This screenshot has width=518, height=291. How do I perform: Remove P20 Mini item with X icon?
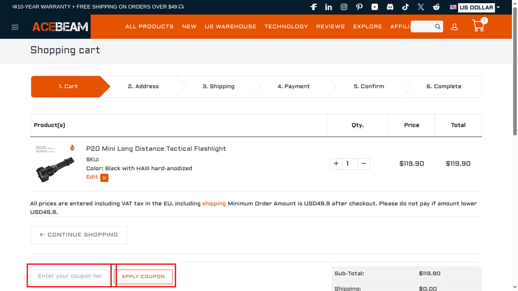tap(104, 177)
